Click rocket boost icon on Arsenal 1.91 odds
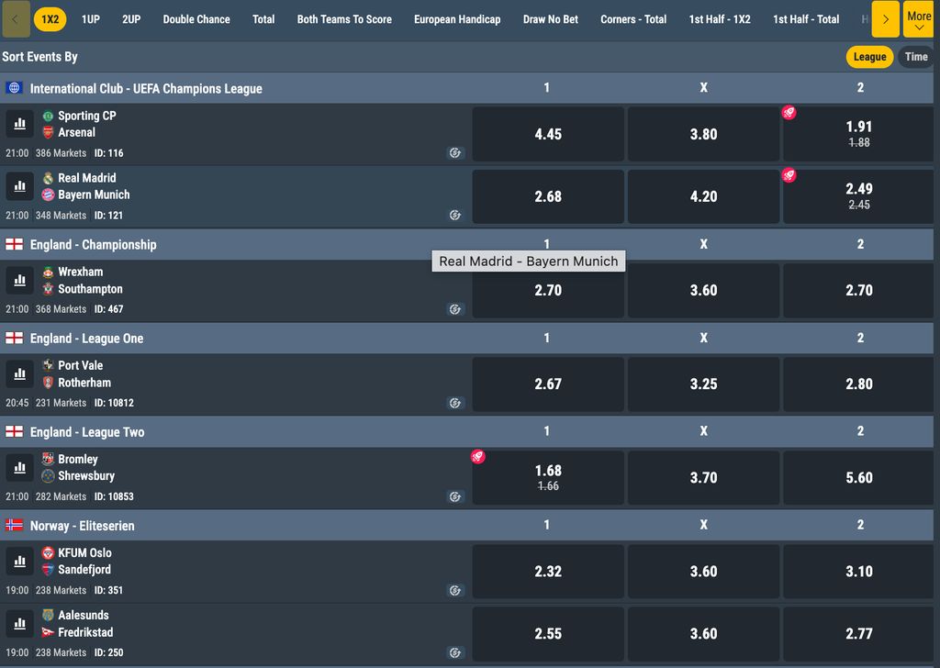This screenshot has height=668, width=940. click(789, 113)
